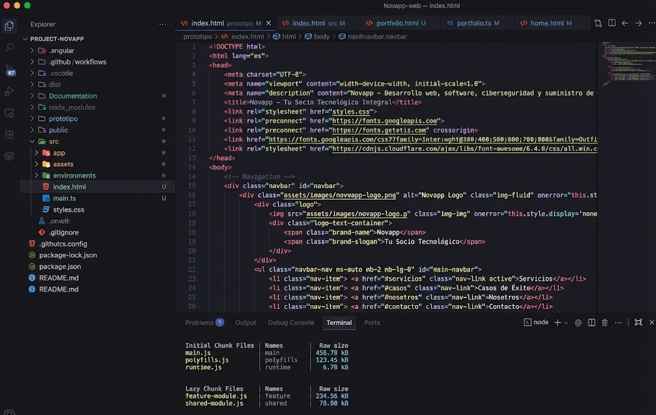The image size is (656, 415).
Task: Open the Run and Debug view
Action: 10,91
